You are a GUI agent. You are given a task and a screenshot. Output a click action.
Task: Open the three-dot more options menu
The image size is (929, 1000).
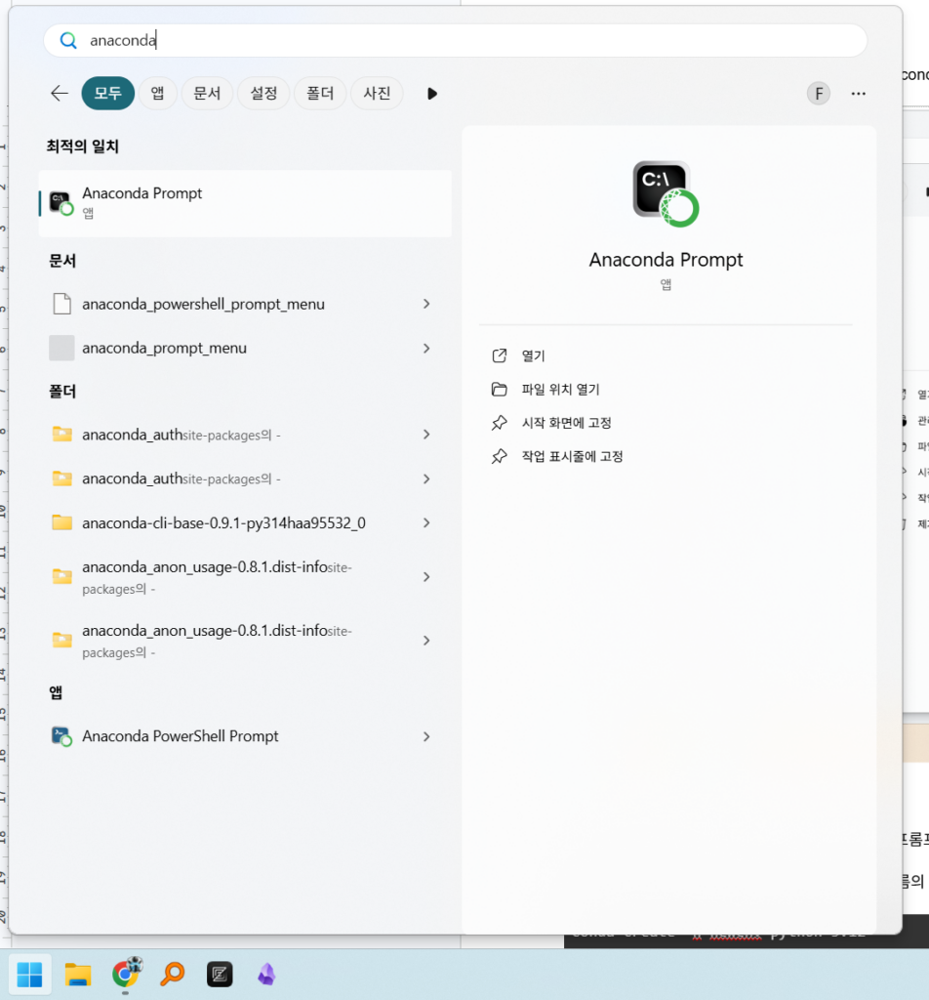pos(859,94)
